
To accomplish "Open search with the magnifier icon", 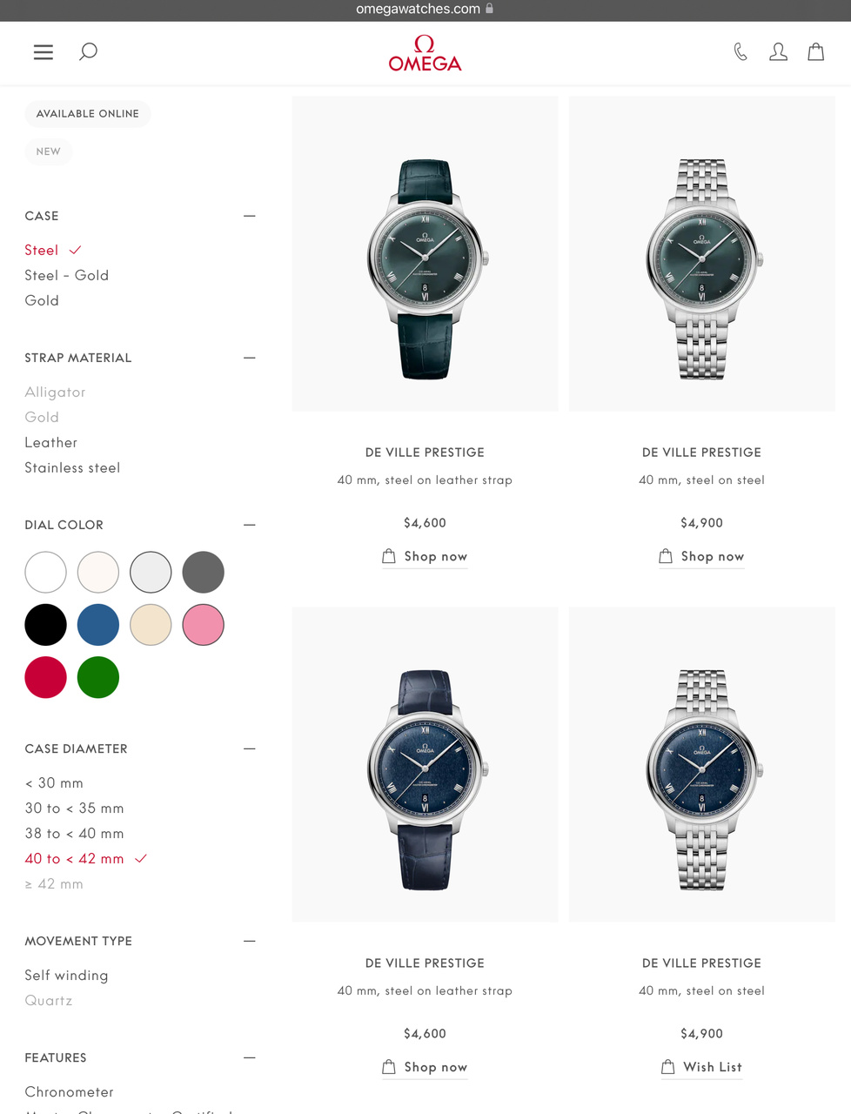I will pos(88,51).
